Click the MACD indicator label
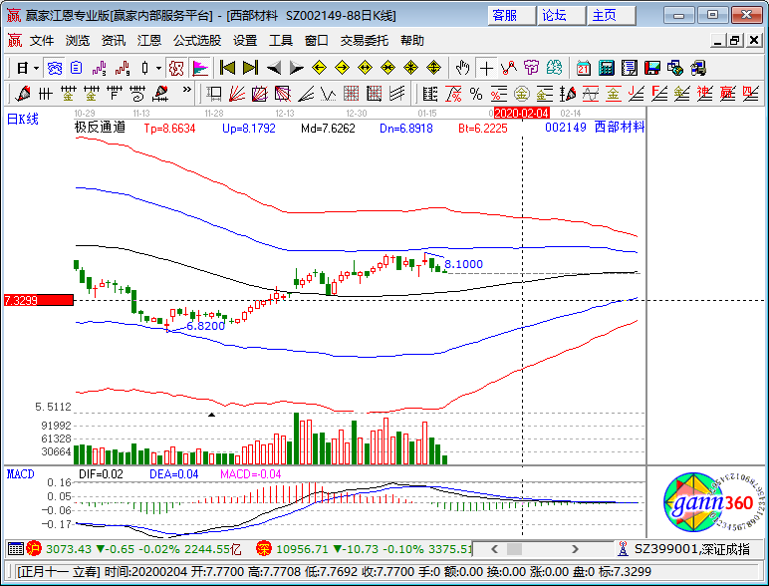The width and height of the screenshot is (769, 586). tap(21, 474)
